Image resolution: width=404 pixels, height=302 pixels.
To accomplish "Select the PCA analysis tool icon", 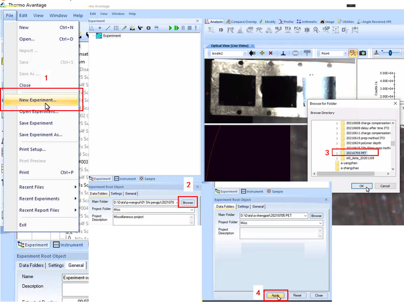I will coord(297,30).
